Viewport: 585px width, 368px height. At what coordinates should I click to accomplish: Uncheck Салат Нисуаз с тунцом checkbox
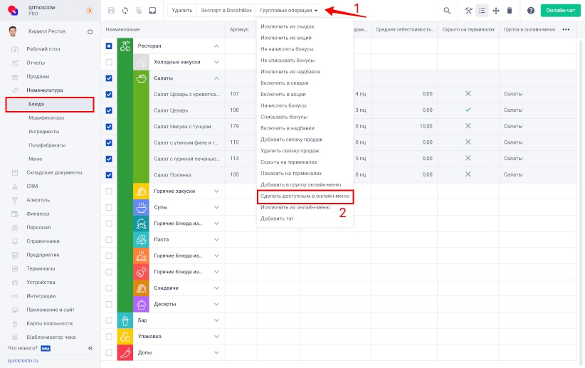tap(109, 127)
